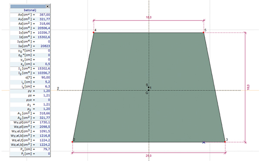Close the betonalj properties panel
Image resolution: width=261 pixels, height=163 pixels.
click(47, 7)
